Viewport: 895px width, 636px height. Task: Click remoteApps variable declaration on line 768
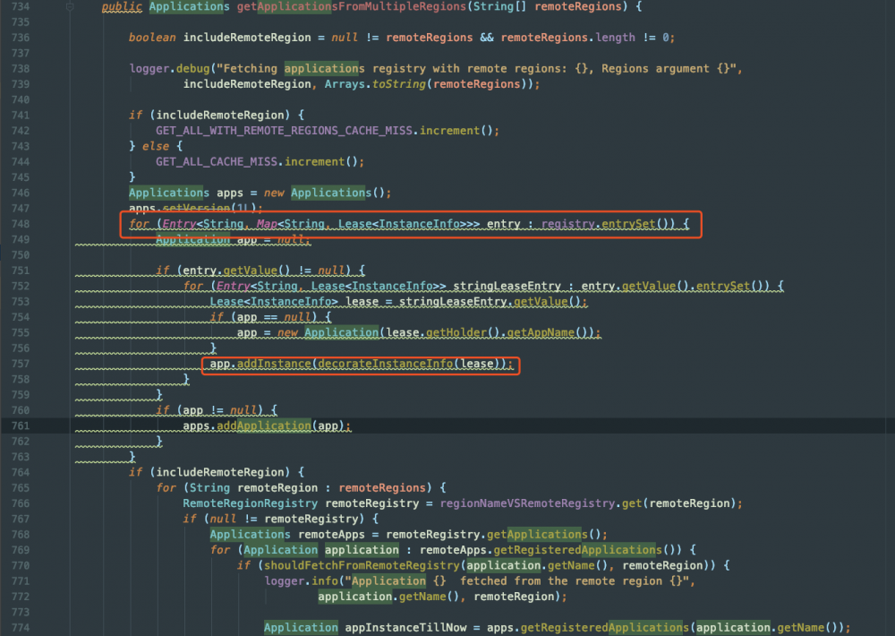click(331, 535)
